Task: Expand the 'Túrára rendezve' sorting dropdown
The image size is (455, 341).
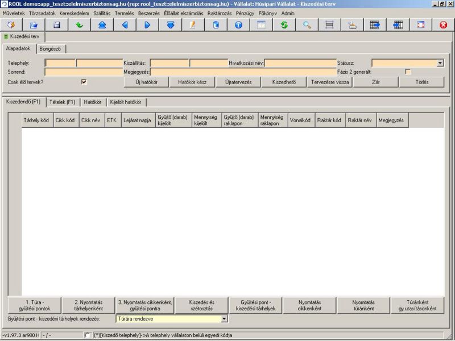Action: 224,319
